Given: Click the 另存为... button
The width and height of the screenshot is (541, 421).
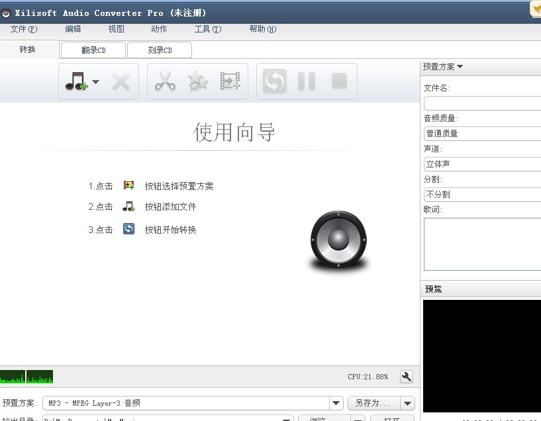Looking at the screenshot, I should click(373, 403).
